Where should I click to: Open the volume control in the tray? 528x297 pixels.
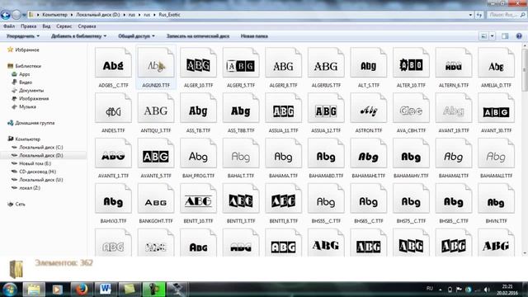point(487,290)
